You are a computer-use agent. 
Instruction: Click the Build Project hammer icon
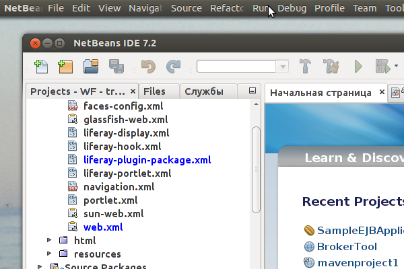coord(305,67)
